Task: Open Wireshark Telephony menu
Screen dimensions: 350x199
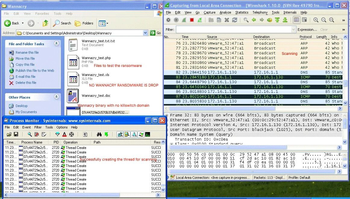Action: click(260, 12)
